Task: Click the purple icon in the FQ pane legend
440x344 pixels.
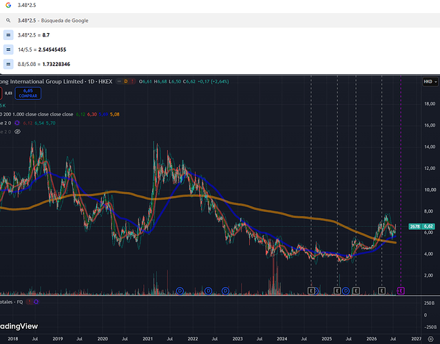Action: pos(36,302)
